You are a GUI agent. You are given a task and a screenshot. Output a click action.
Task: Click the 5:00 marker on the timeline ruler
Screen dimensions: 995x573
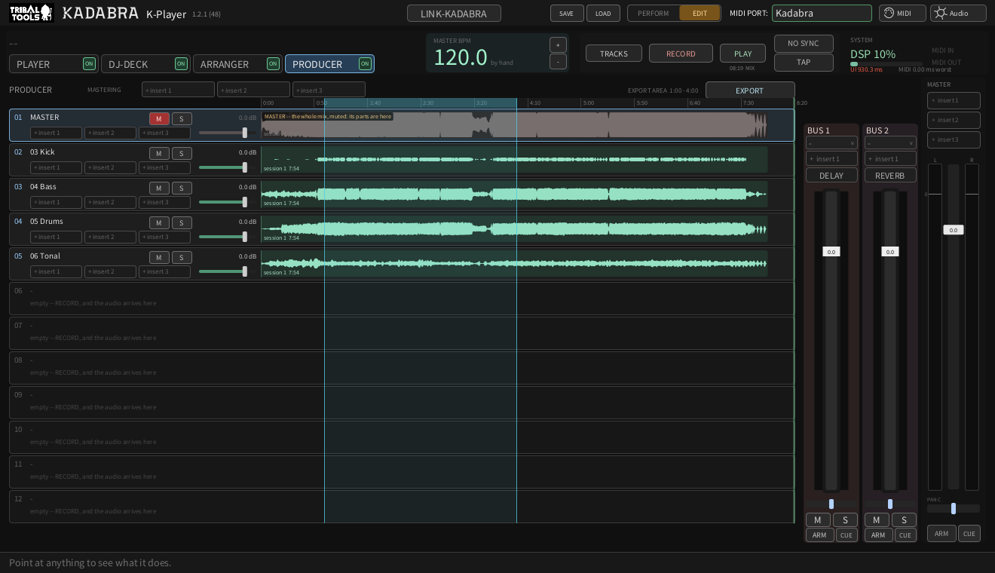[x=588, y=103]
